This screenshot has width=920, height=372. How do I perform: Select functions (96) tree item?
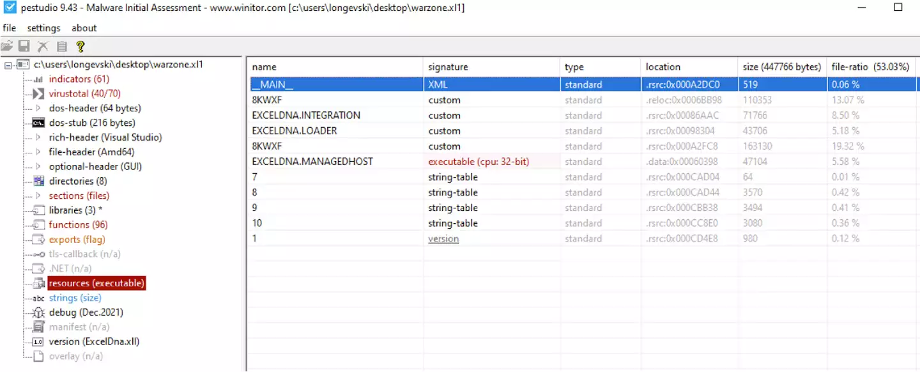(x=78, y=225)
